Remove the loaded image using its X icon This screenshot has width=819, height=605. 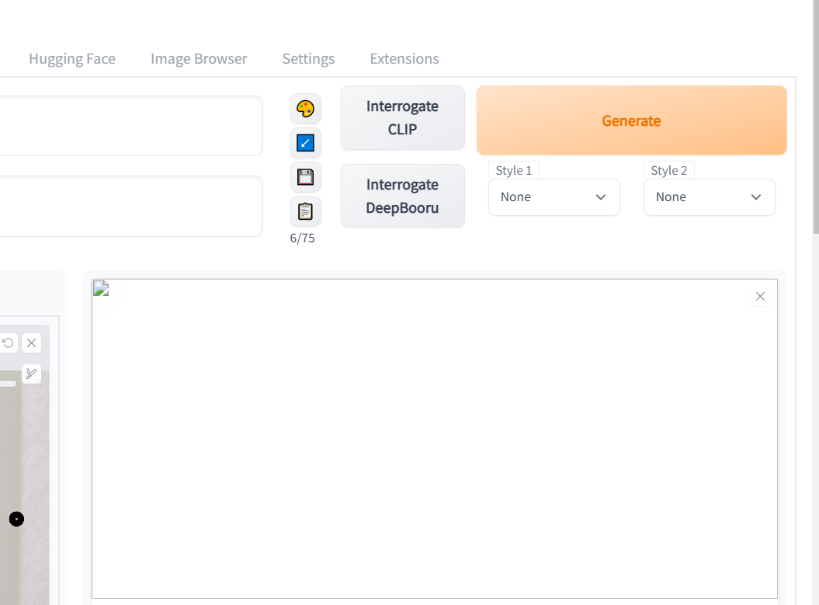click(760, 296)
